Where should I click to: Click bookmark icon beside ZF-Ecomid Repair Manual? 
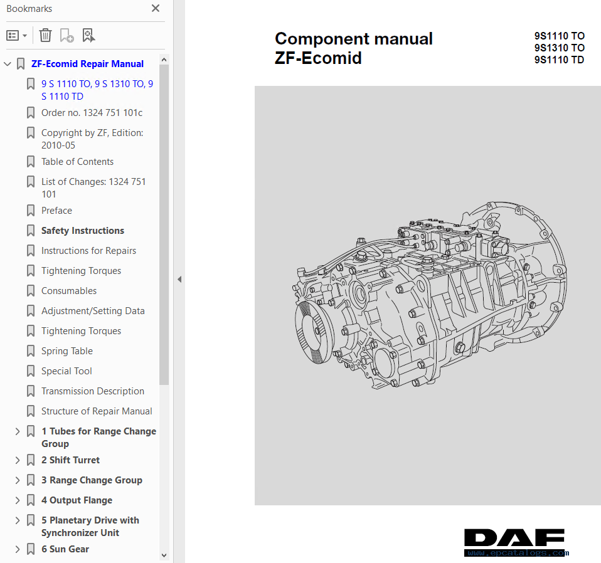click(x=21, y=64)
